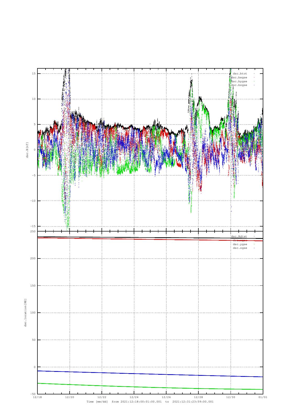Click the 12/30 x-axis tick label
This screenshot has height=419, width=296.
click(x=231, y=397)
